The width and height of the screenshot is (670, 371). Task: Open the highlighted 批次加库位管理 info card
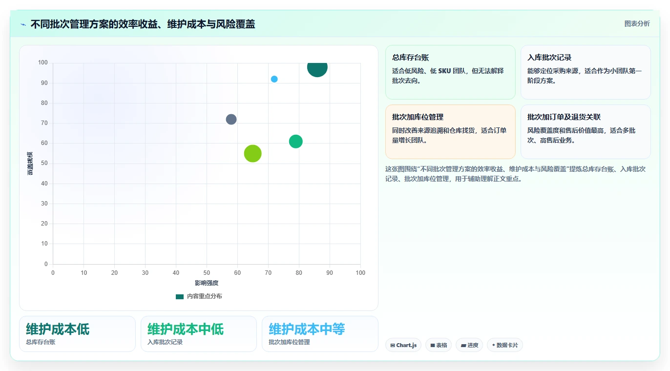click(450, 132)
